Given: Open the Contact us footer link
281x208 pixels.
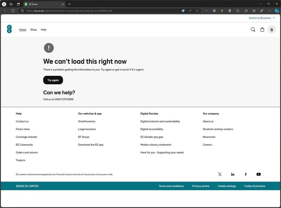Looking at the screenshot, I should pos(22,121).
